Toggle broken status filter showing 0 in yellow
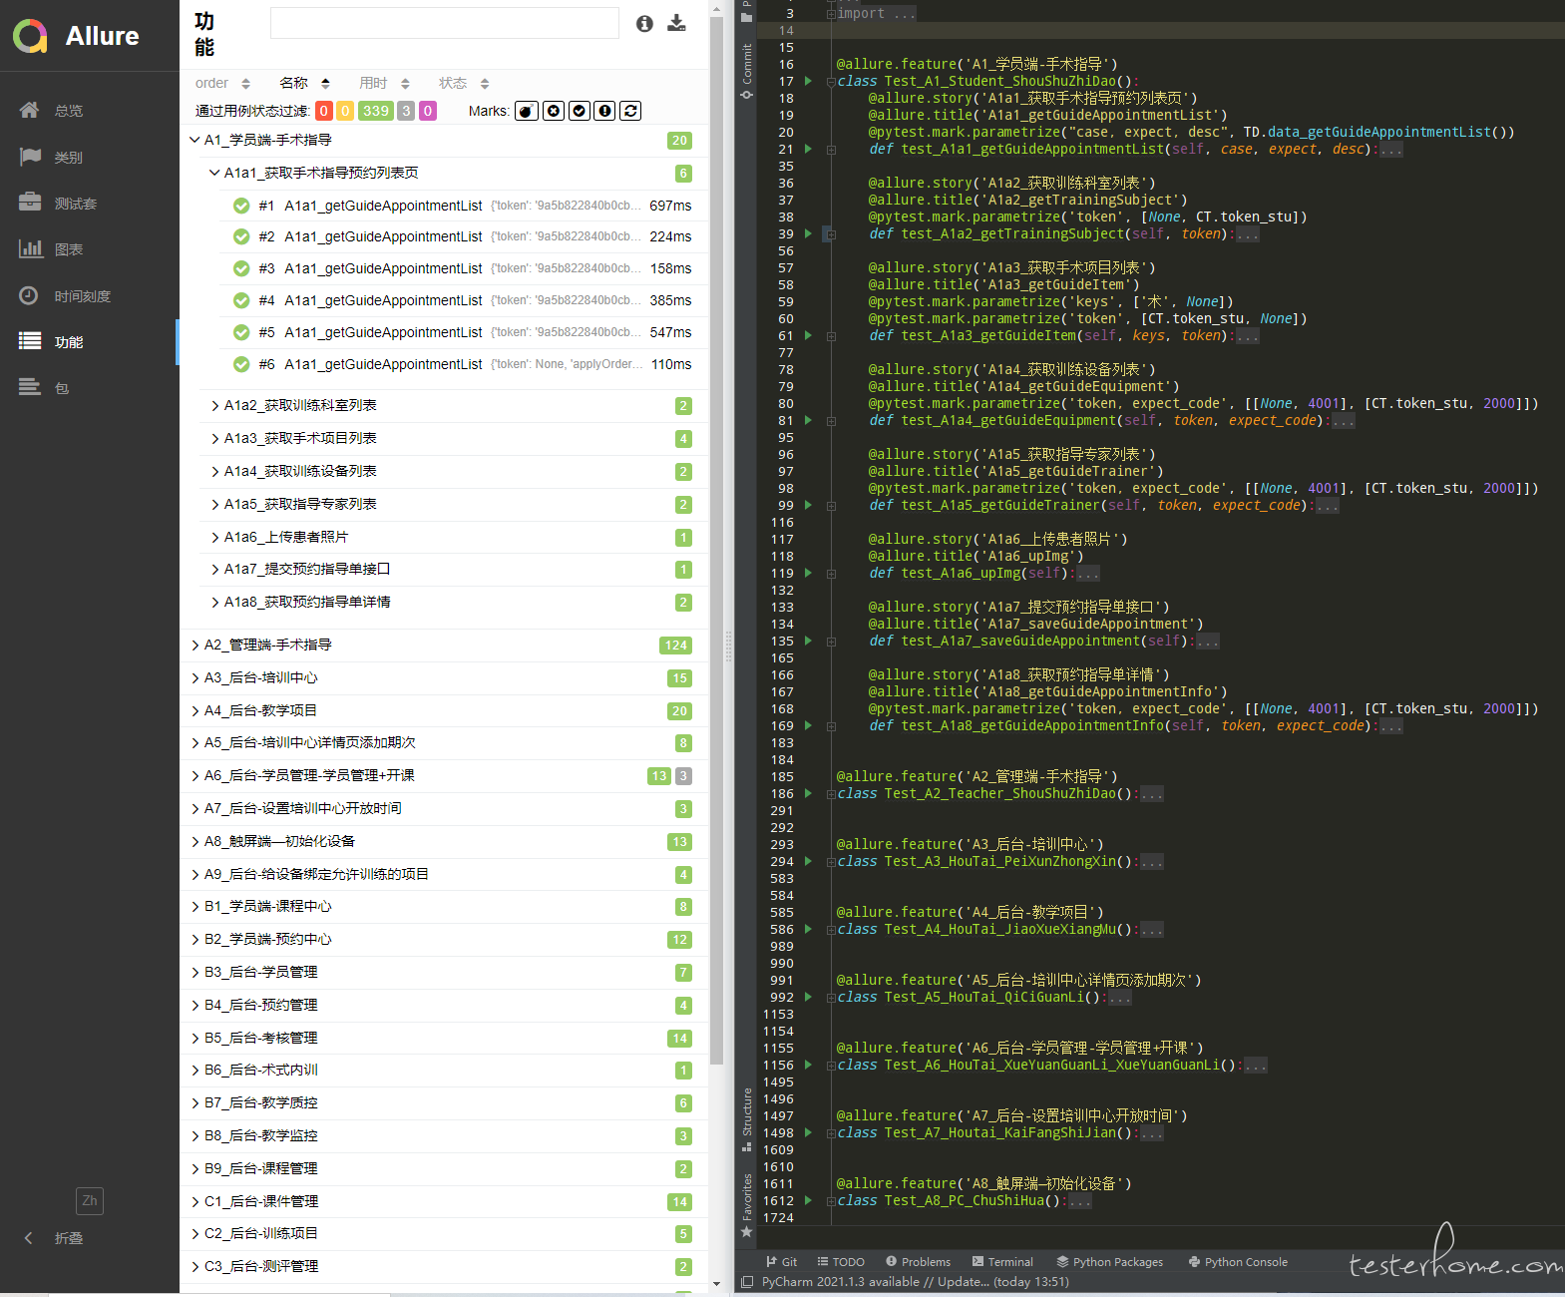Viewport: 1565px width, 1297px height. [345, 111]
